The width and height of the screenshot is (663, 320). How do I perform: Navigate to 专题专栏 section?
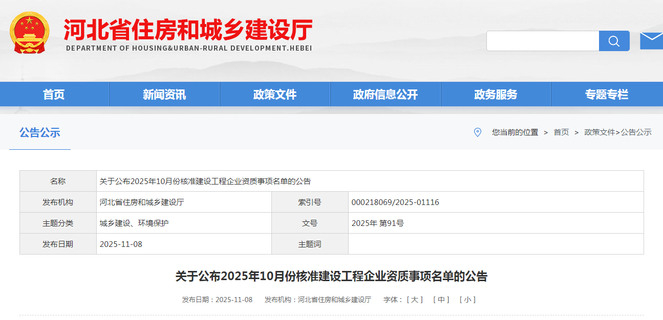tap(607, 95)
